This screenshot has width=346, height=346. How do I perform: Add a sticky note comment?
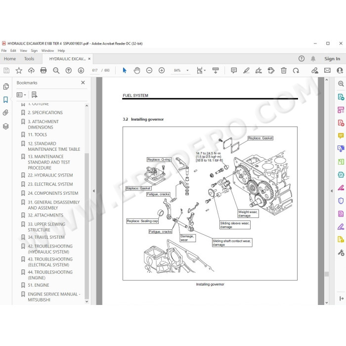pos(234,70)
